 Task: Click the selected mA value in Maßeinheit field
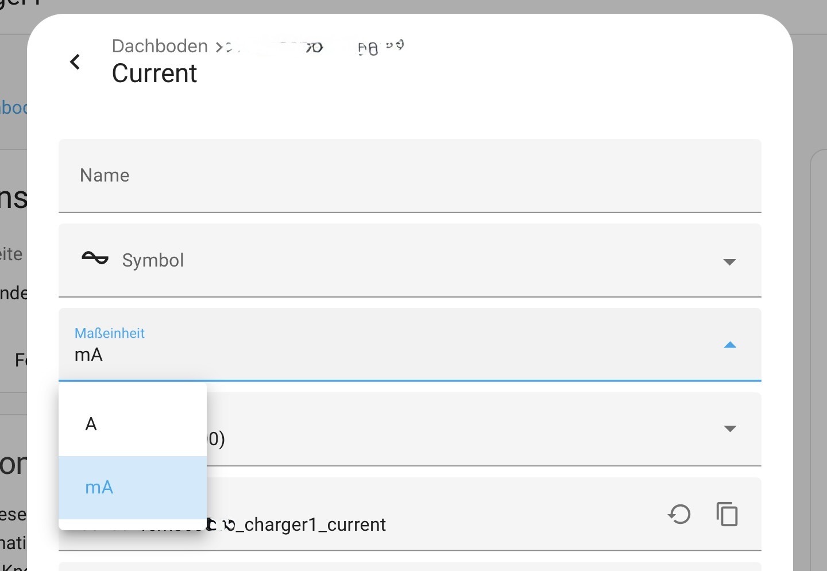[x=89, y=355]
